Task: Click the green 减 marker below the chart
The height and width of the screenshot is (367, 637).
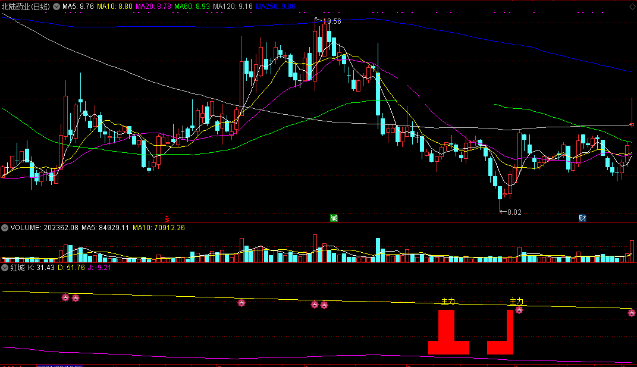Action: click(334, 218)
